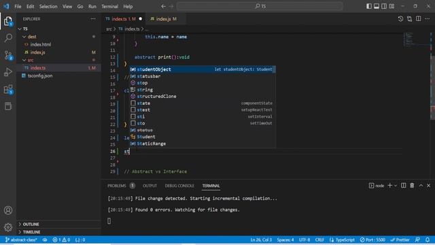Open tsconfig.json in the explorer
This screenshot has height=245, width=435.
(59, 76)
